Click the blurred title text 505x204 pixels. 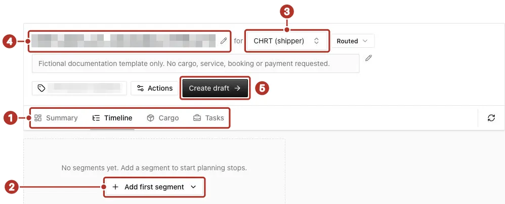[x=123, y=41]
